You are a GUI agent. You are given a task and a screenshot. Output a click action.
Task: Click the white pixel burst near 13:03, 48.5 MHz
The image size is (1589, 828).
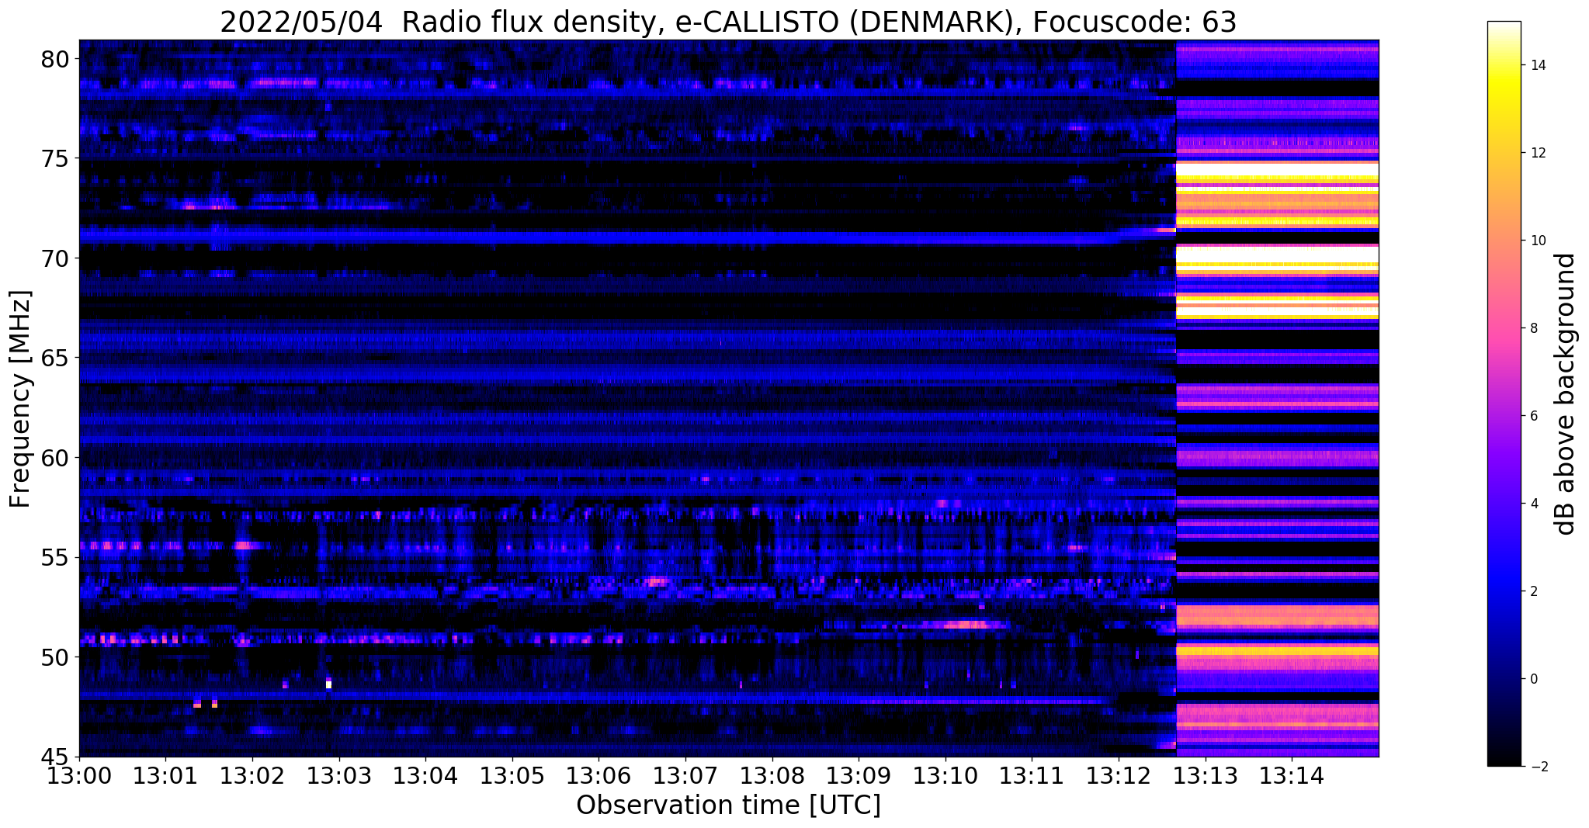click(329, 684)
